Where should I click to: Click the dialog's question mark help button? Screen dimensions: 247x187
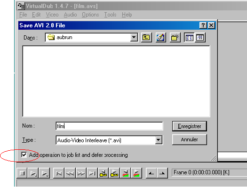[x=203, y=25]
